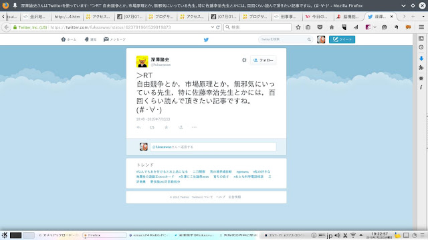Open the gear menu next to フォロー
428x240 pixels.
[244, 60]
